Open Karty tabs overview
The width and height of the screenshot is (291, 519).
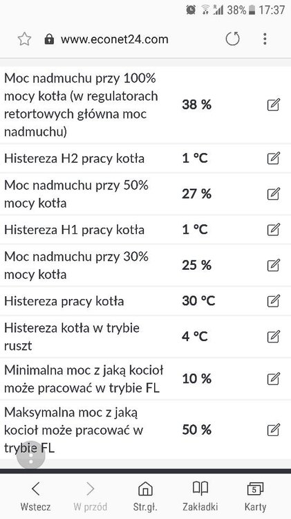[x=255, y=496]
